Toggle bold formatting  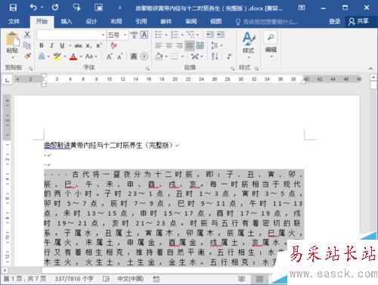point(42,45)
